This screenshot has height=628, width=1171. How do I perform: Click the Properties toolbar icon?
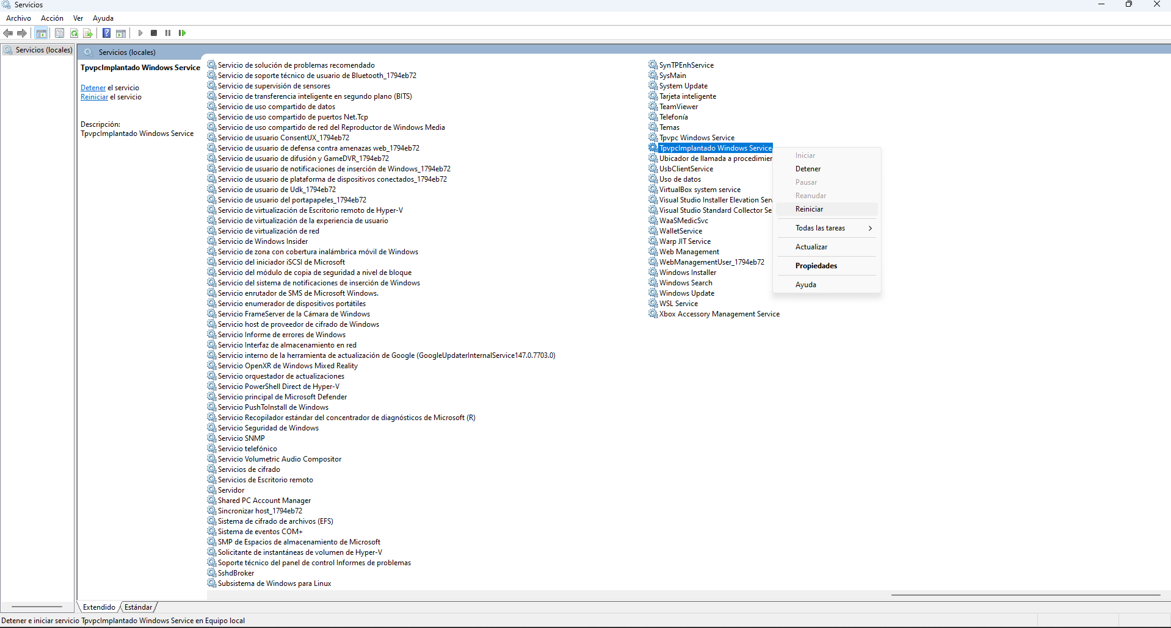[59, 33]
